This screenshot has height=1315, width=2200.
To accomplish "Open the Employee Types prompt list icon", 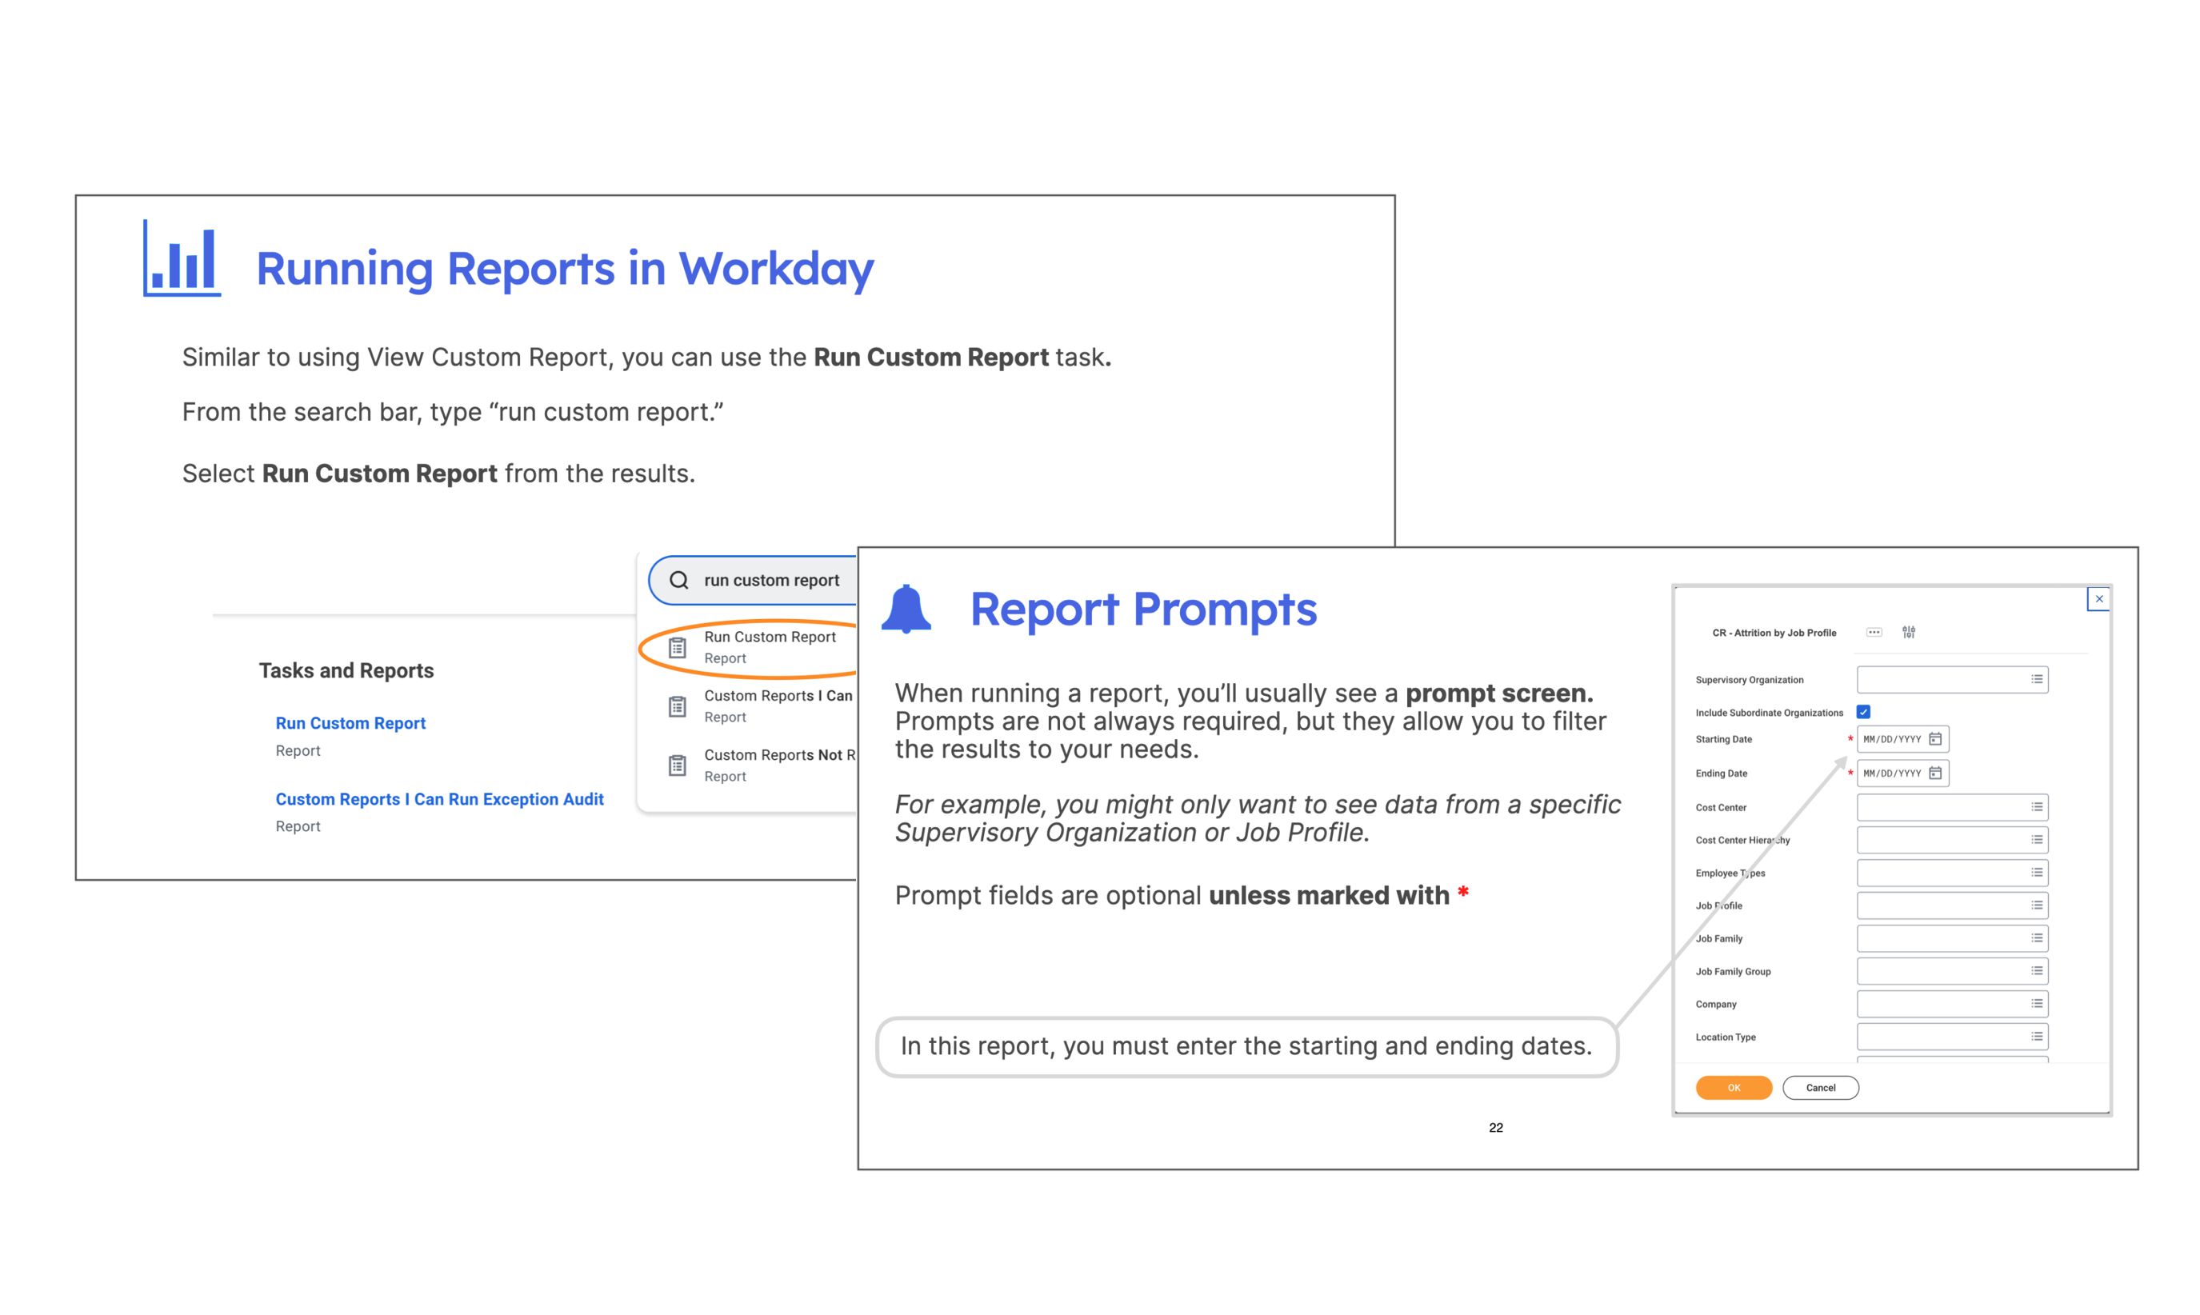I will [x=2037, y=873].
